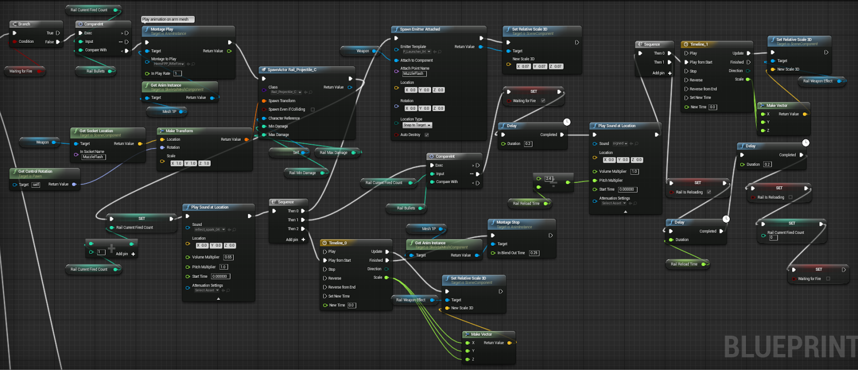Enable the Spawn Even if Colliding checkbox
This screenshot has width=858, height=370.
point(313,109)
